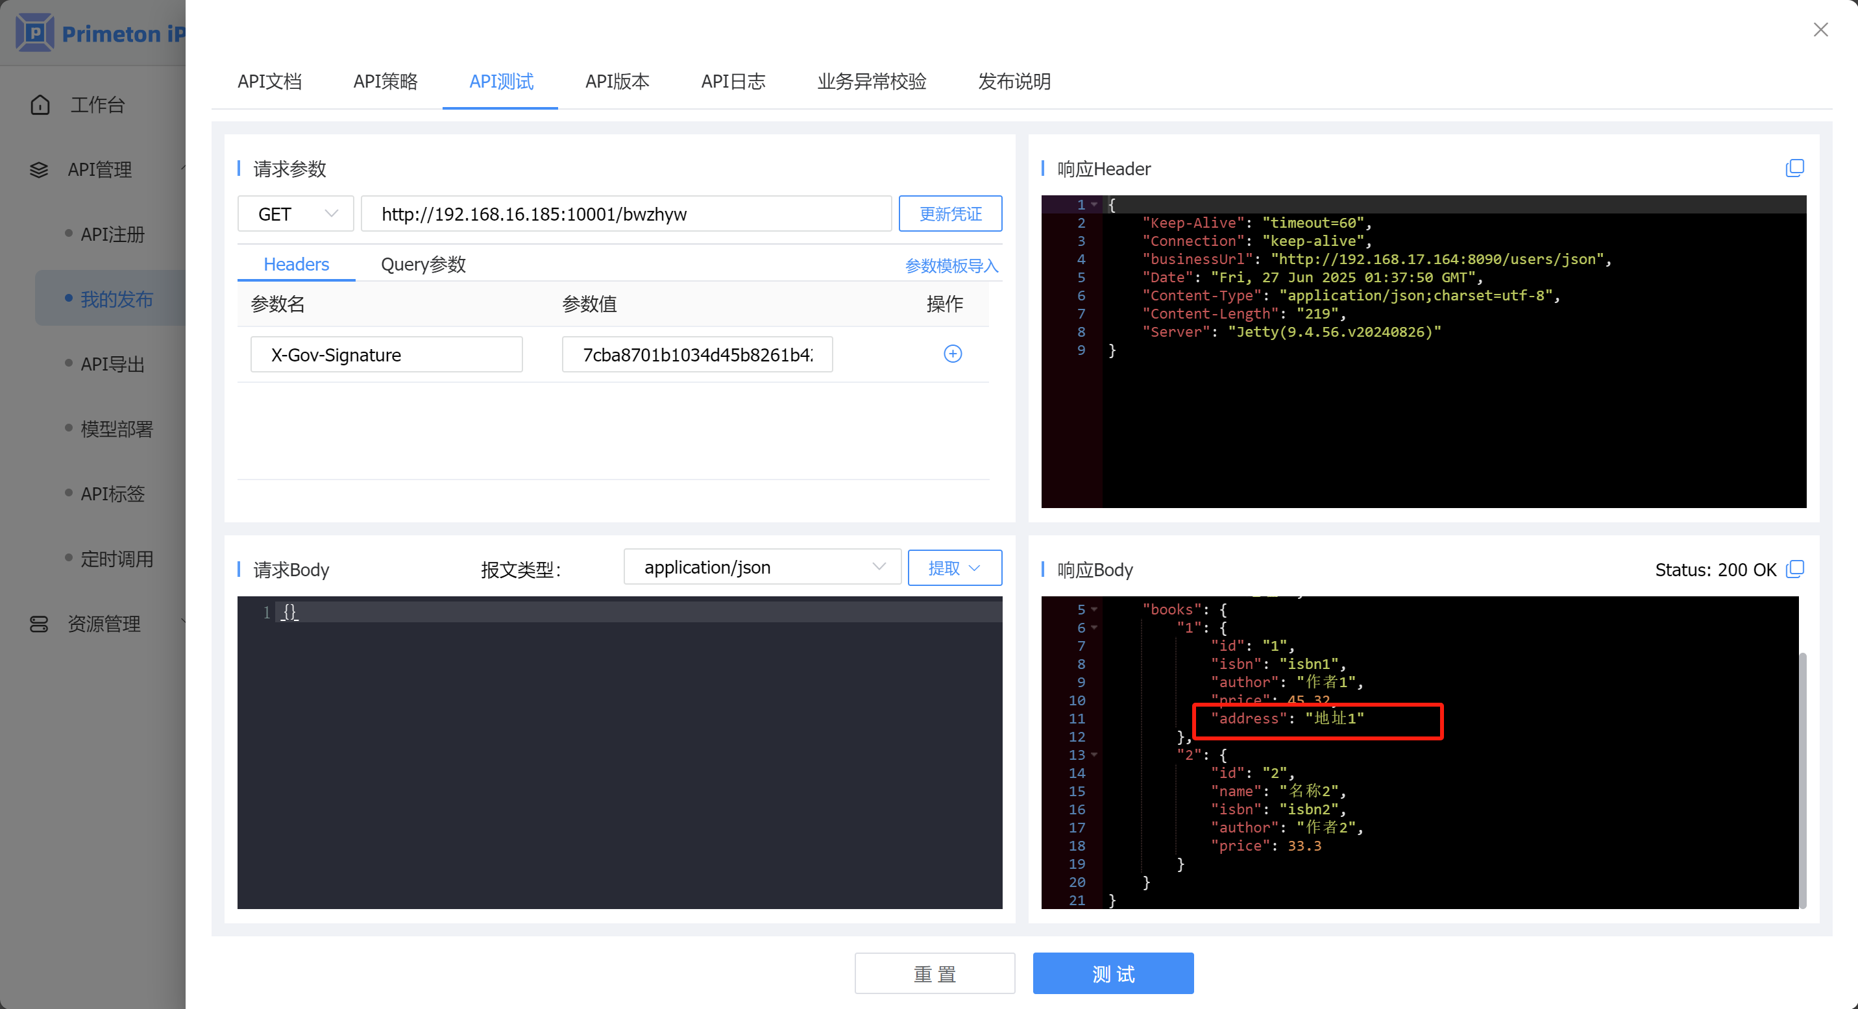1858x1009 pixels.
Task: Switch to the Query参数 tab
Action: [422, 264]
